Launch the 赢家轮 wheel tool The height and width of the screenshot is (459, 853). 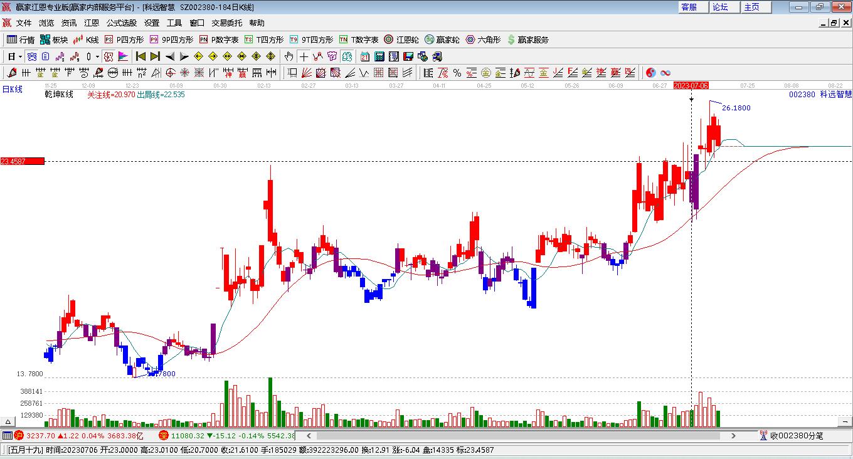point(442,40)
